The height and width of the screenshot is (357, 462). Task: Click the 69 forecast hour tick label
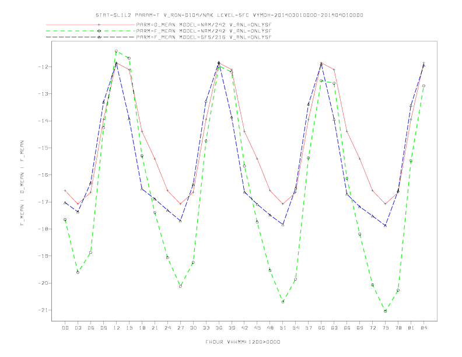[x=360, y=328]
